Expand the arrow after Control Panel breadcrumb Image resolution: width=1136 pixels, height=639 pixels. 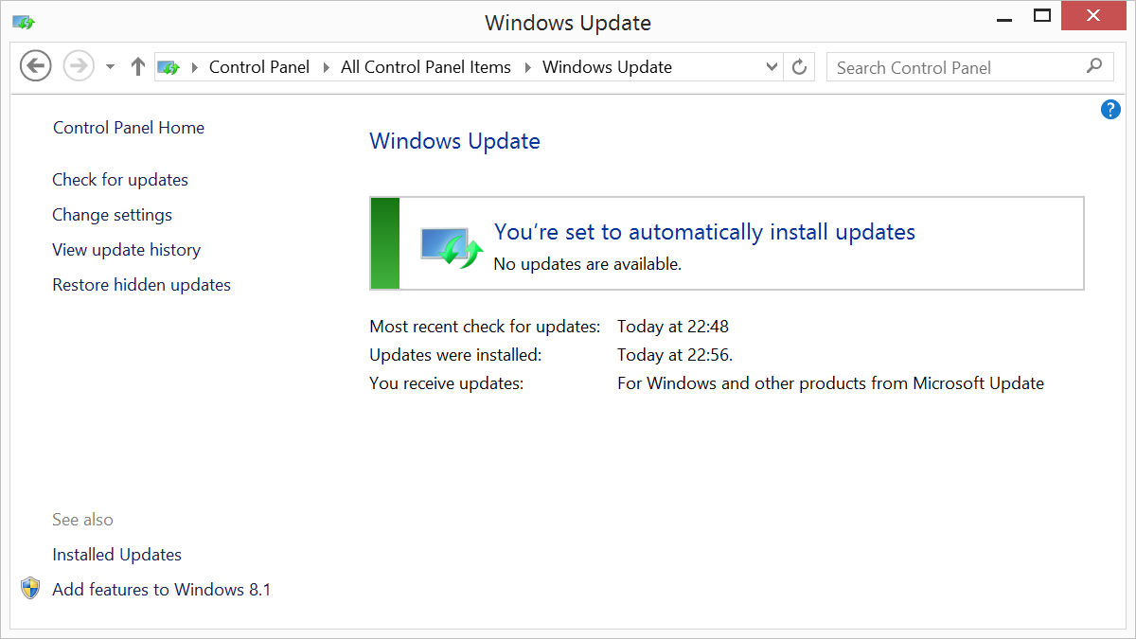pos(327,67)
